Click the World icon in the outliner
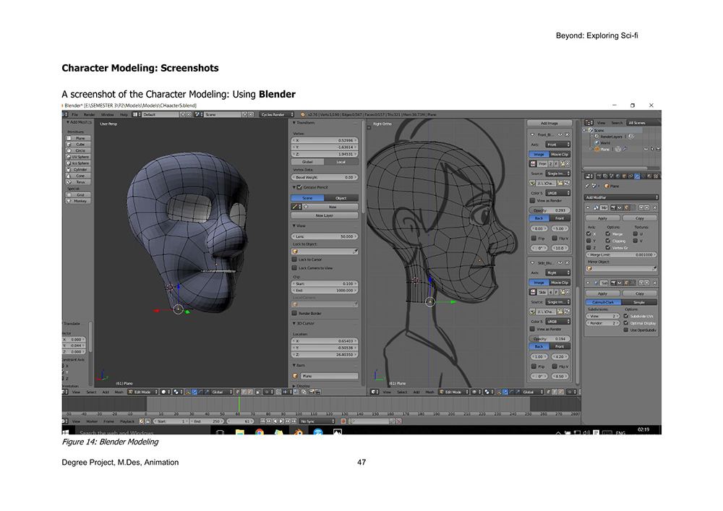Viewport: 723px width, 511px height. point(597,143)
